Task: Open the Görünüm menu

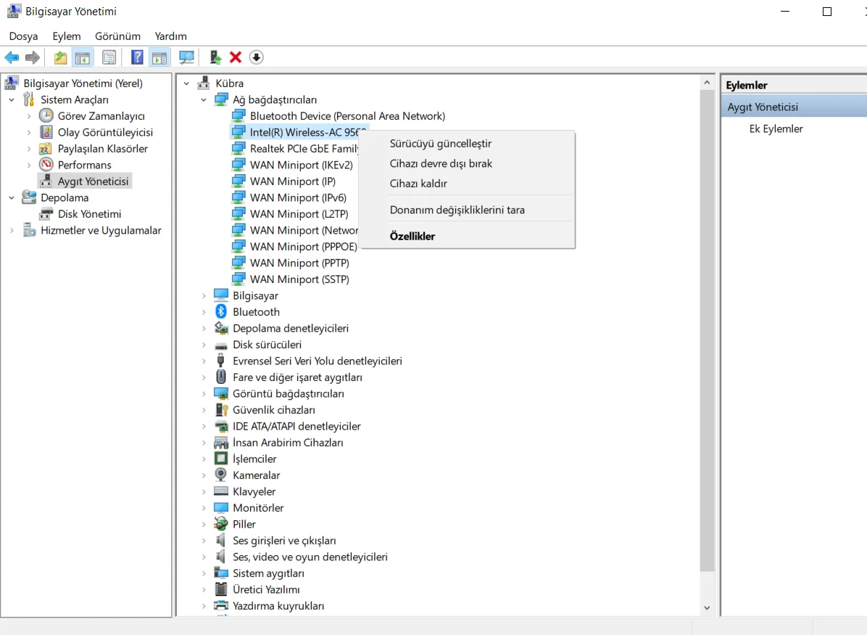Action: (117, 36)
